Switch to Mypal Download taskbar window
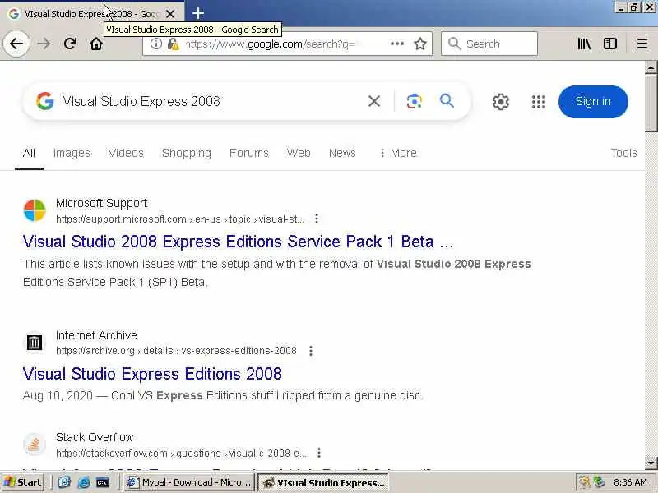Image resolution: width=658 pixels, height=493 pixels. tap(189, 482)
